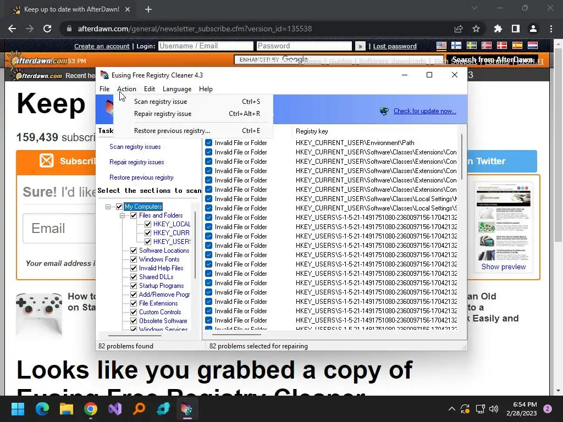
Task: Uncheck the Invalid Help Files checkbox
Action: (134, 268)
